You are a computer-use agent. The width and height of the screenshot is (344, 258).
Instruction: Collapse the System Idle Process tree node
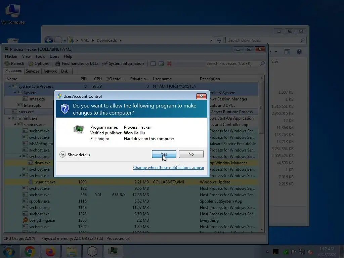pyautogui.click(x=9, y=86)
